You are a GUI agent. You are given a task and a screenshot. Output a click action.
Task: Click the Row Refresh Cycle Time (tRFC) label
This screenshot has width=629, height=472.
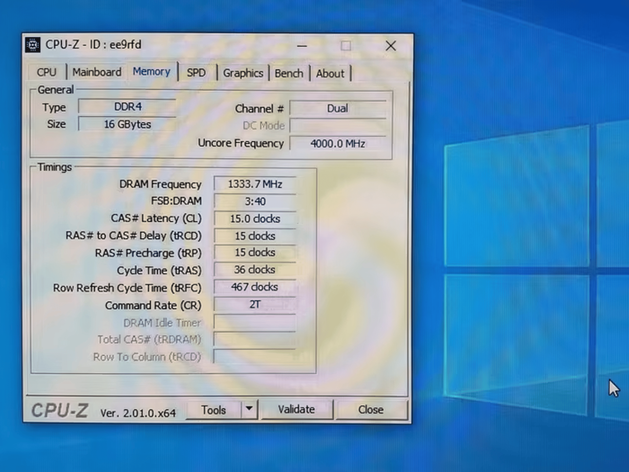(x=127, y=288)
